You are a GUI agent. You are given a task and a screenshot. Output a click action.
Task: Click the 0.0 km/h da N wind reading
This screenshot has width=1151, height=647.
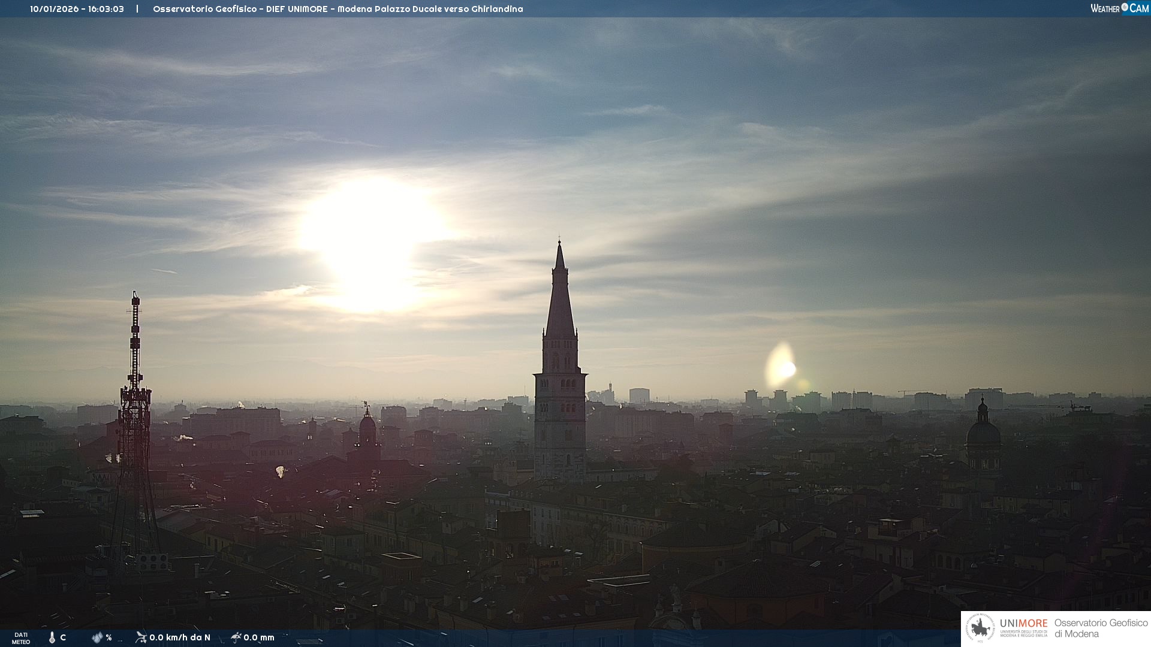180,637
